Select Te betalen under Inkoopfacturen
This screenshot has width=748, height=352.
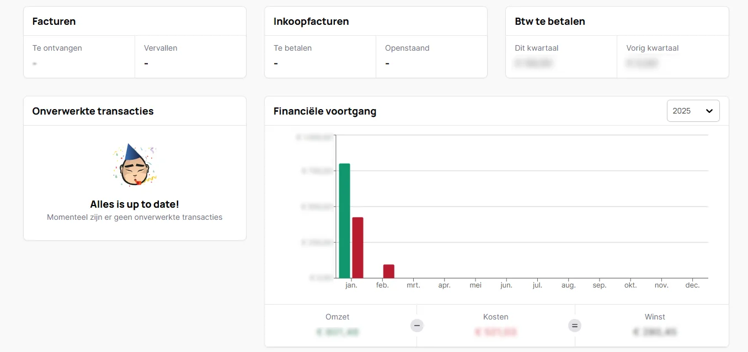coord(292,48)
